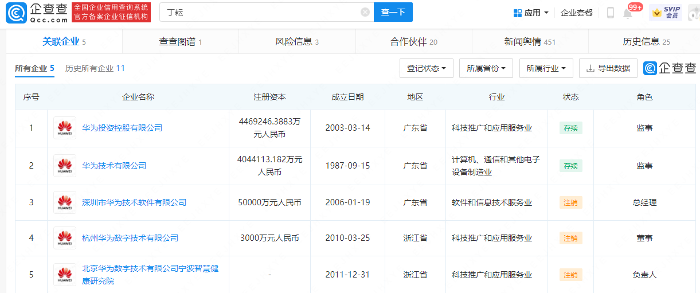Switch to the 历史信息 tab
Screen dimensions: 700x293
[x=646, y=42]
